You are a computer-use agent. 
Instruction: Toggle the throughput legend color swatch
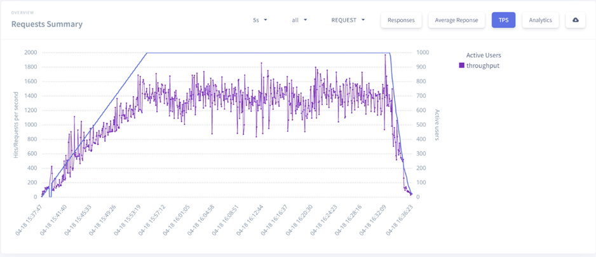pyautogui.click(x=462, y=66)
